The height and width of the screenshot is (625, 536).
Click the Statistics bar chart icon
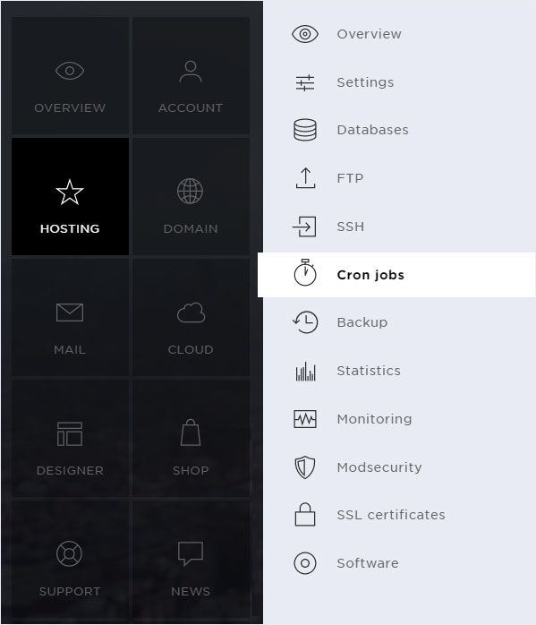305,371
